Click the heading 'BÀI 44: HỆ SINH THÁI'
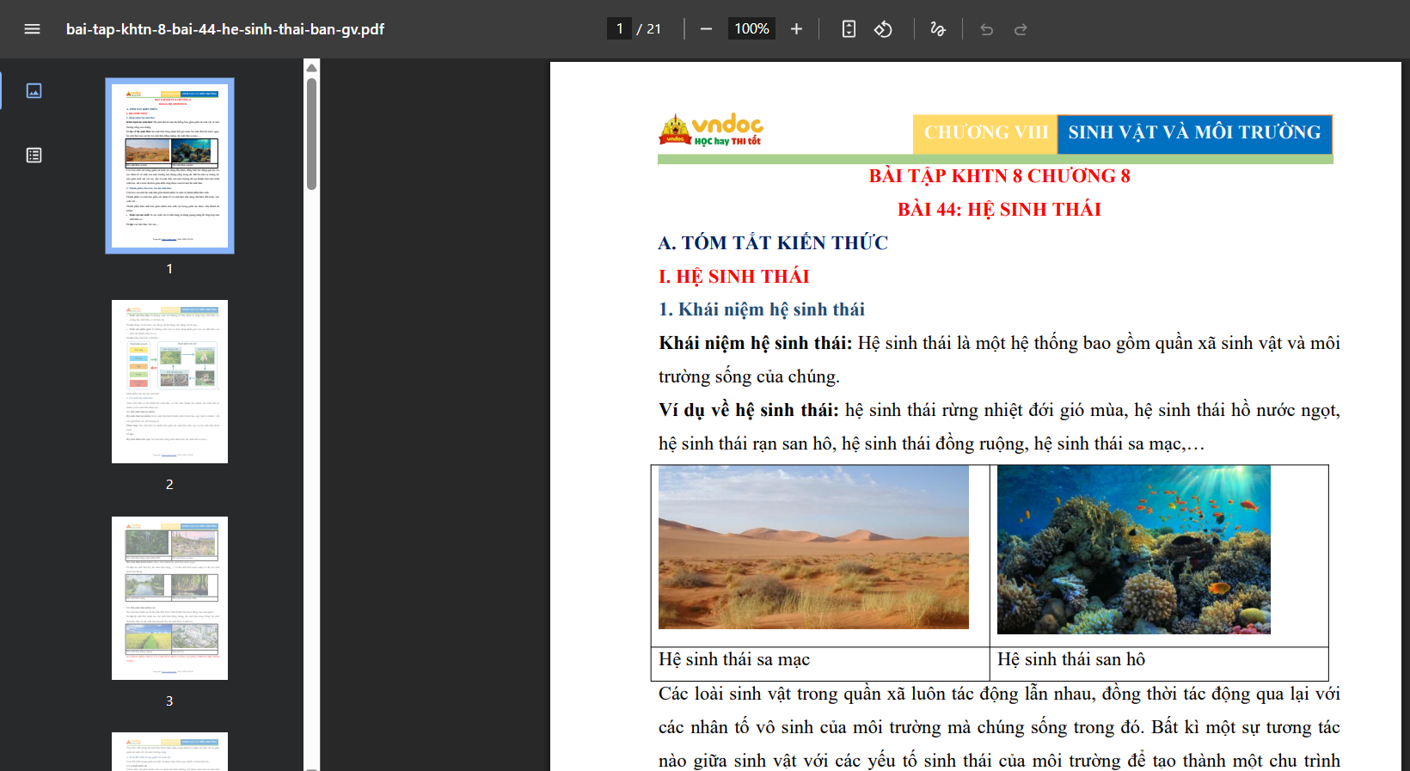 pos(999,210)
